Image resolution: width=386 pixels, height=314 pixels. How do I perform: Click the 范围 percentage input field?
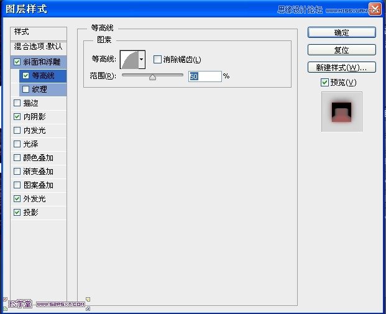[205, 76]
